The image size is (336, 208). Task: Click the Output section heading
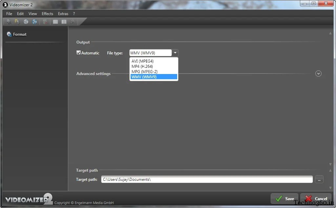83,42
